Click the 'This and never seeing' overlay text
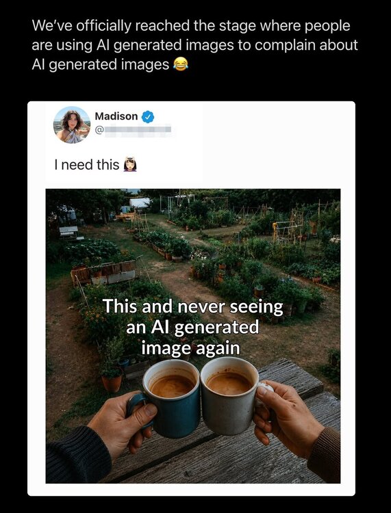391x513 pixels. click(x=193, y=306)
